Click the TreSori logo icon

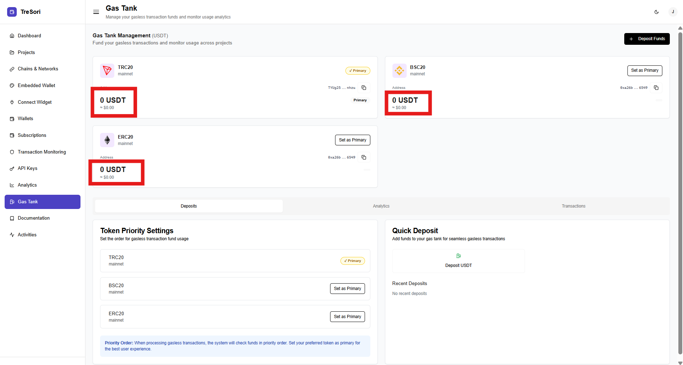[x=12, y=12]
